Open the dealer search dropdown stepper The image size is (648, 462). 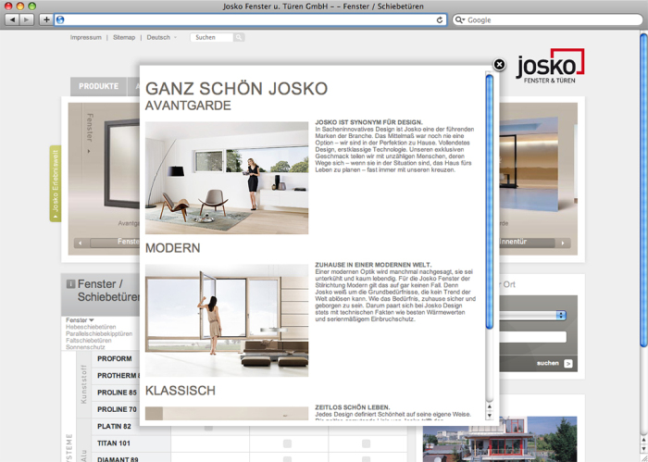click(561, 316)
